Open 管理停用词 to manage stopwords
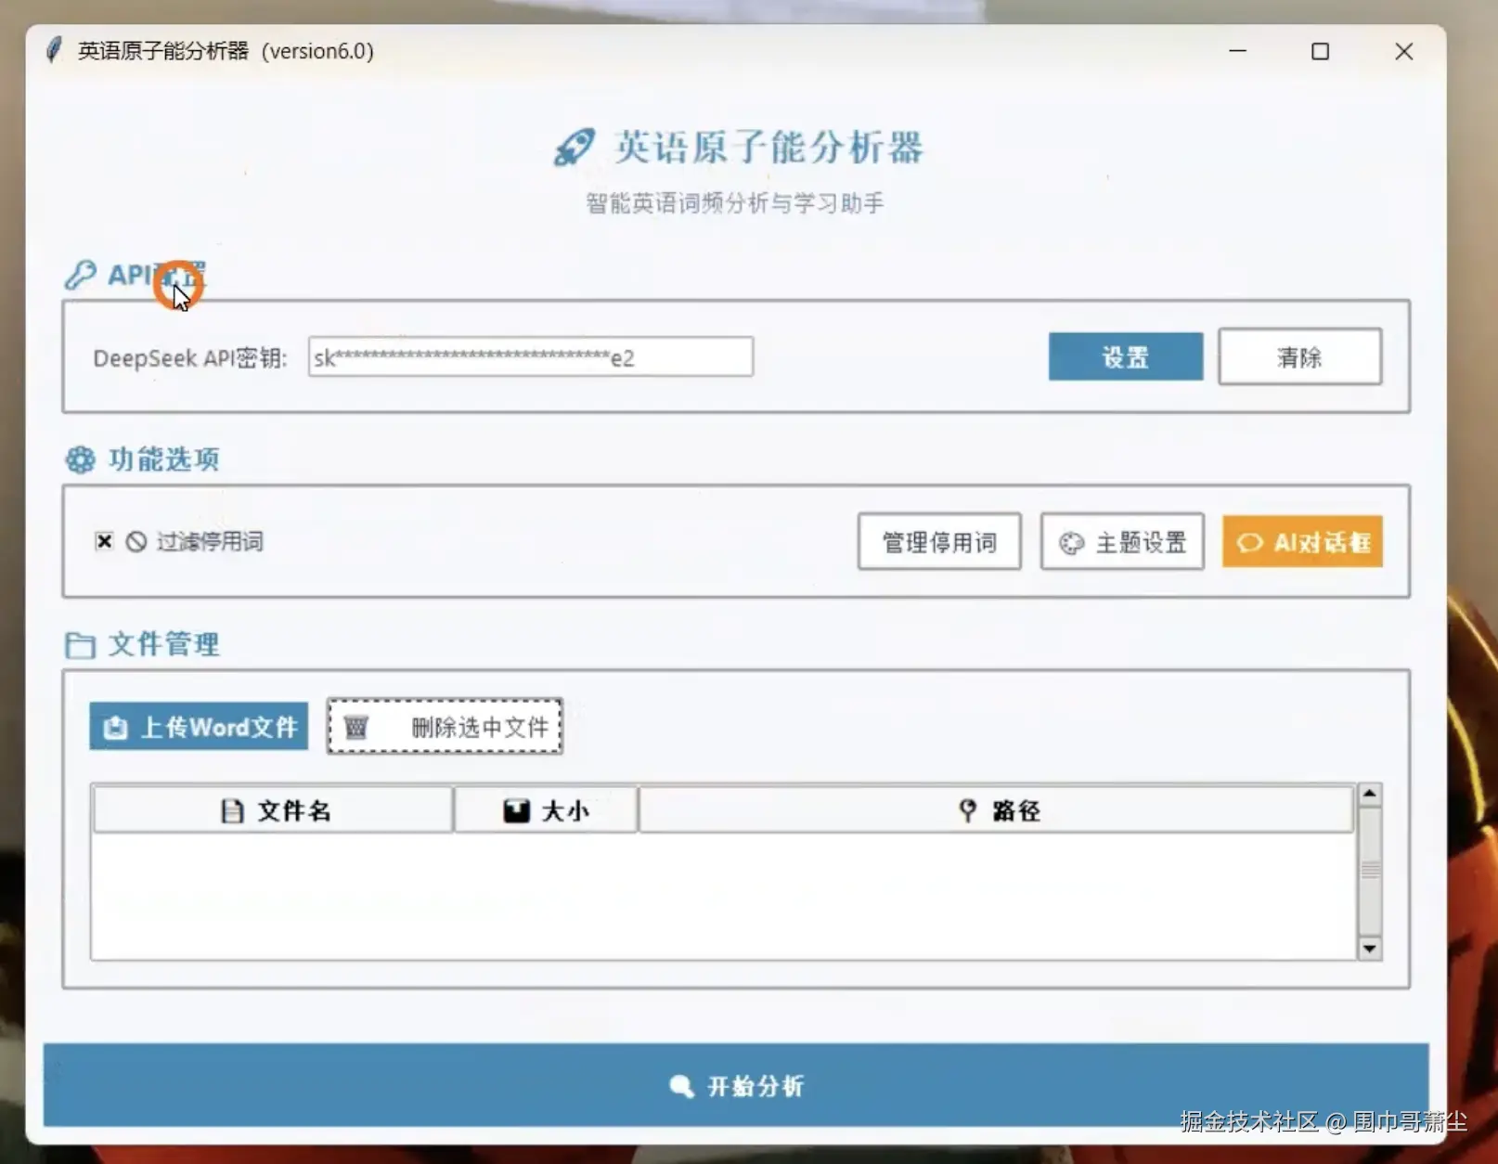This screenshot has width=1498, height=1164. [938, 541]
